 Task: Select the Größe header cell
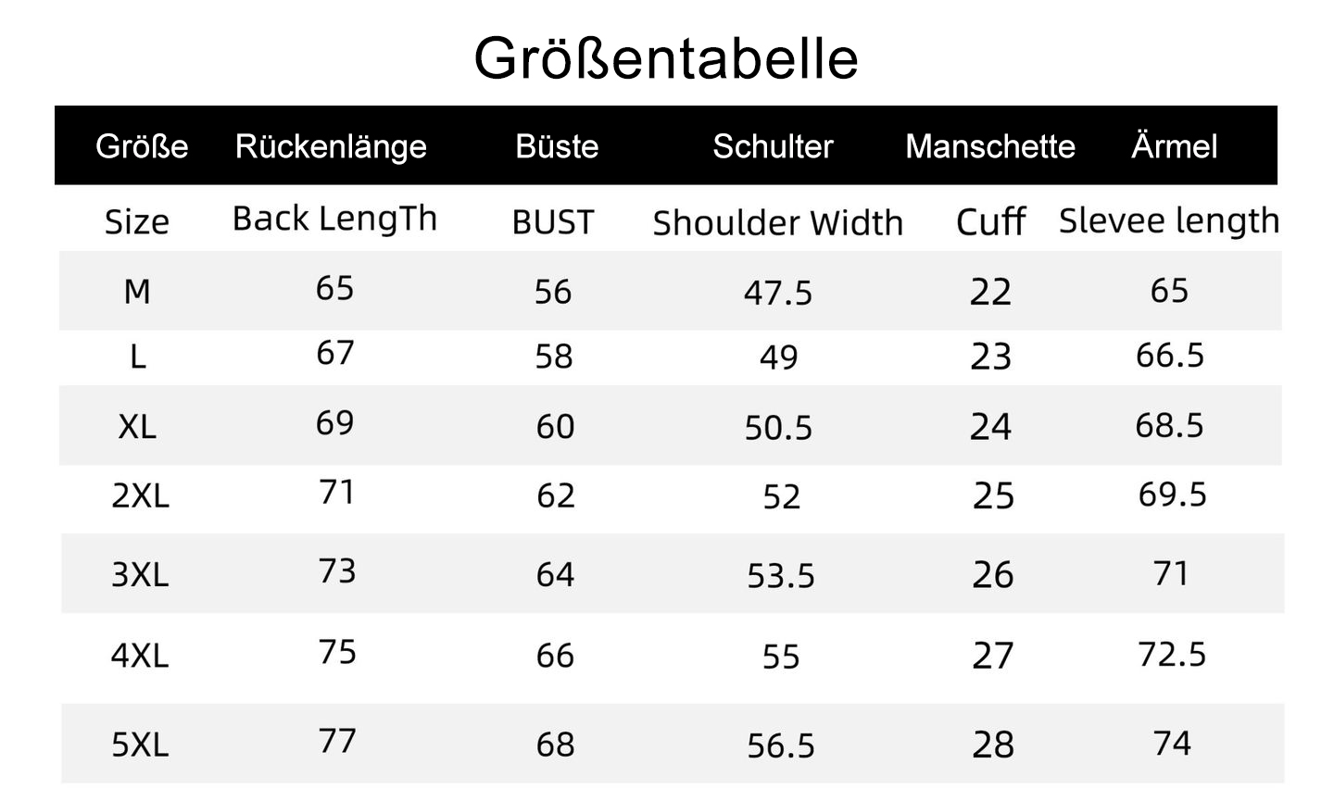pos(142,146)
